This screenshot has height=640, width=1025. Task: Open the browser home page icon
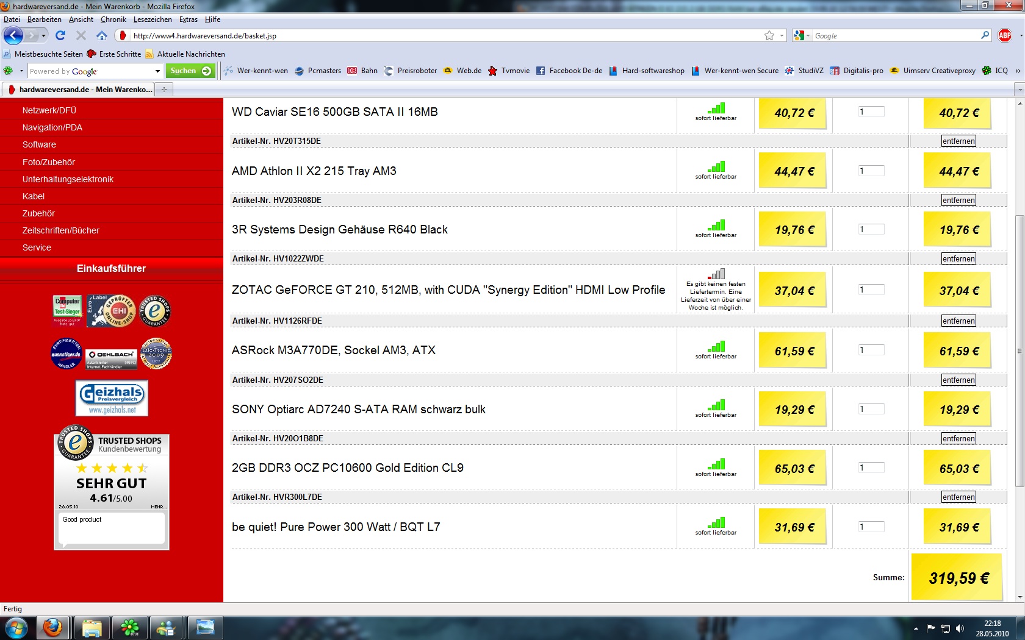(102, 36)
